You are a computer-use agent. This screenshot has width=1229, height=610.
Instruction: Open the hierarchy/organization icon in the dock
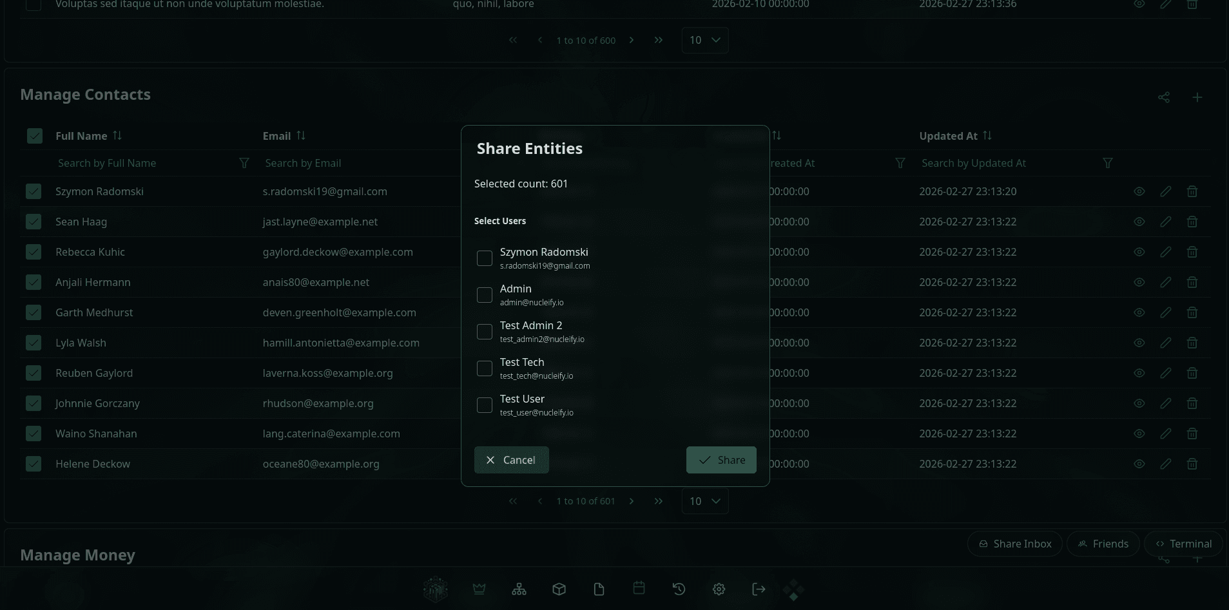[519, 589]
